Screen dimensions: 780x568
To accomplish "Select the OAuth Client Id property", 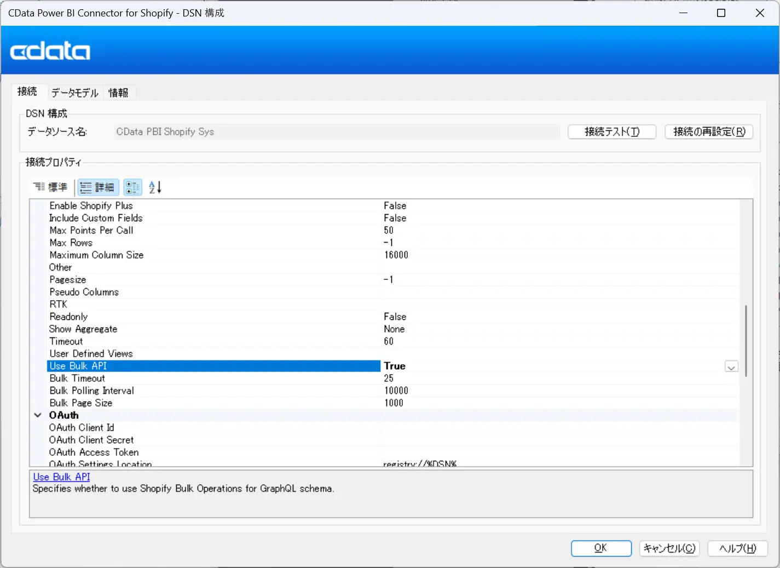I will 82,428.
